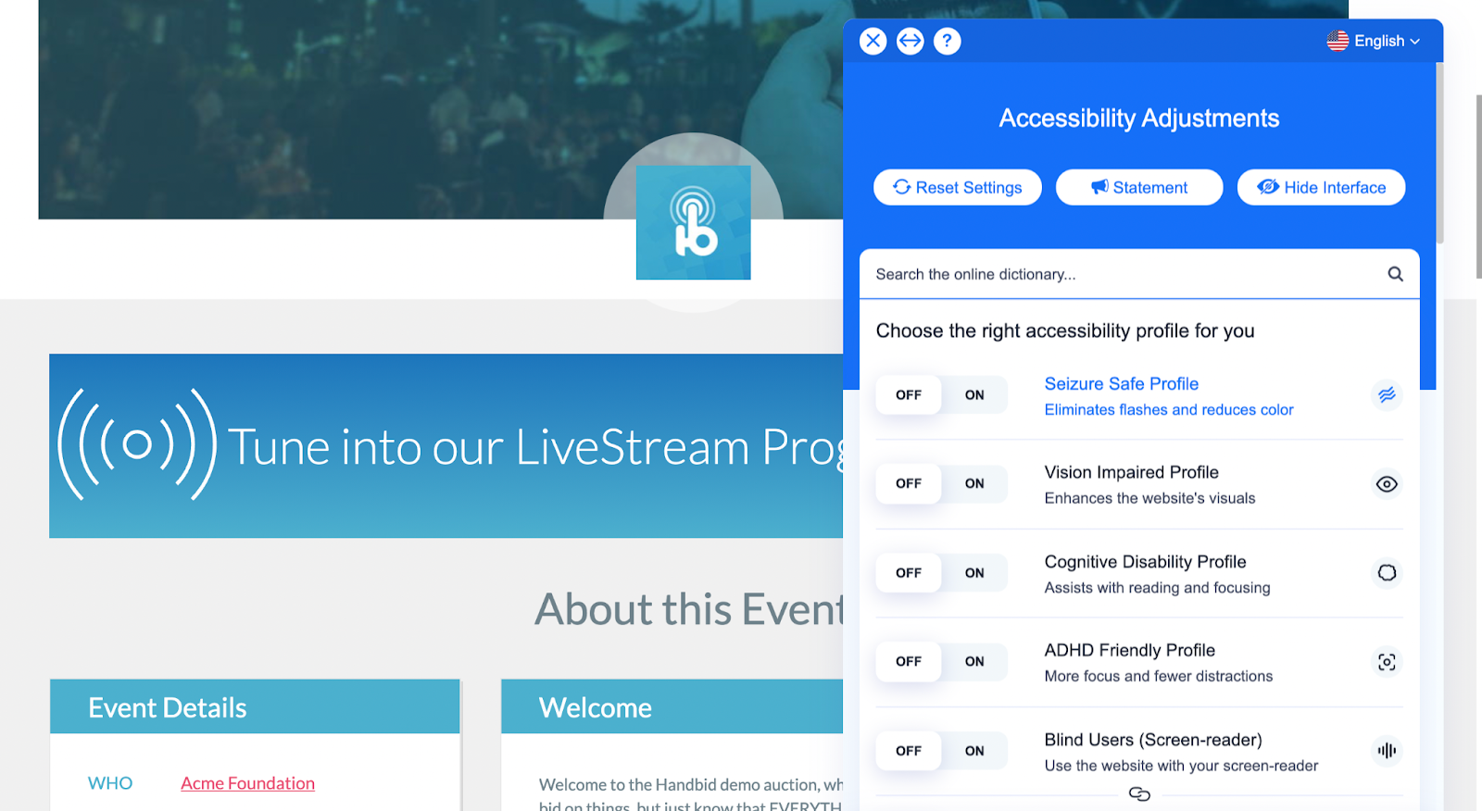
Task: Click 'Use the website with your screen-reader' text
Action: pos(1181,766)
